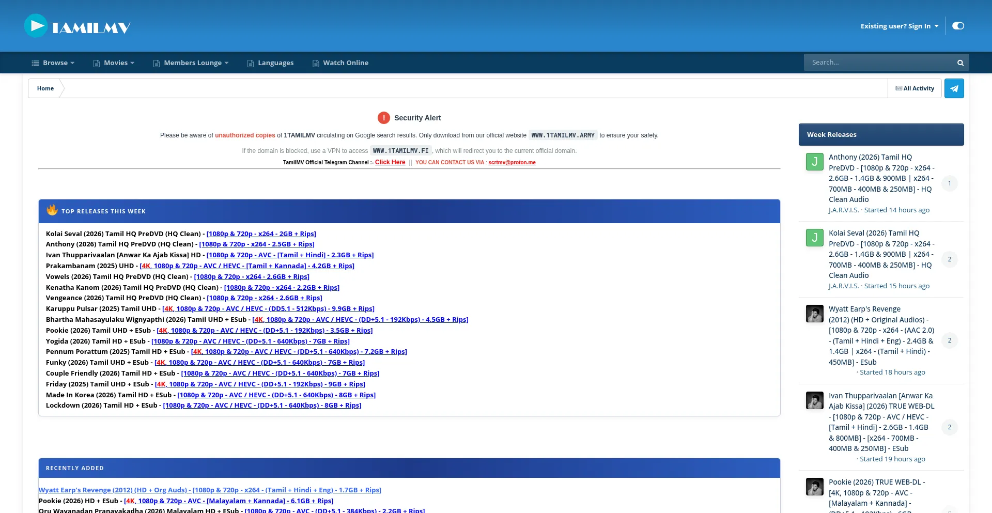Open Pookie HD Malayalam + Kannada 6.1GB link
Image resolution: width=992 pixels, height=513 pixels.
[x=229, y=501]
